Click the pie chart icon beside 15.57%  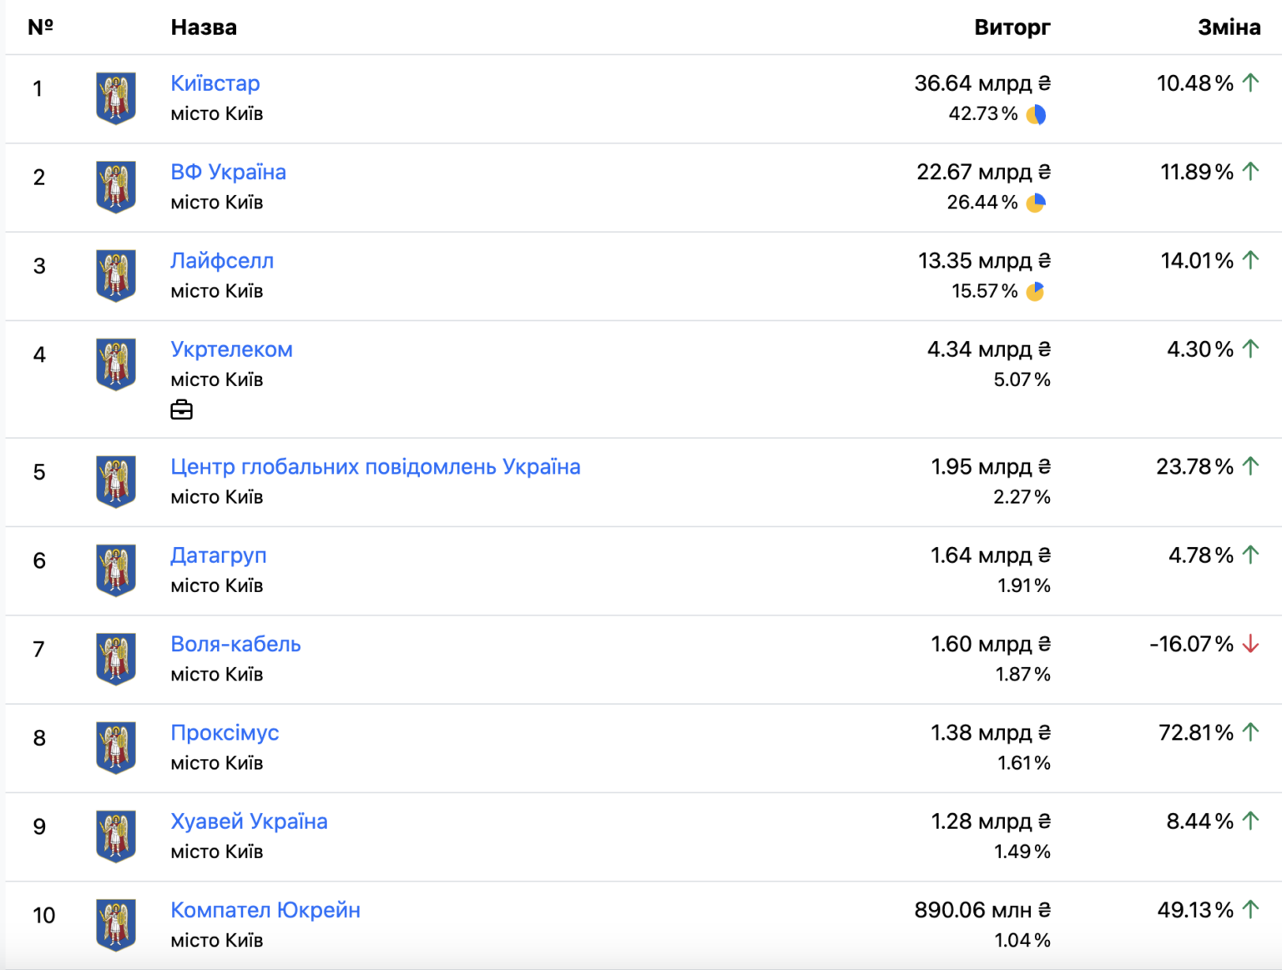pos(1035,291)
